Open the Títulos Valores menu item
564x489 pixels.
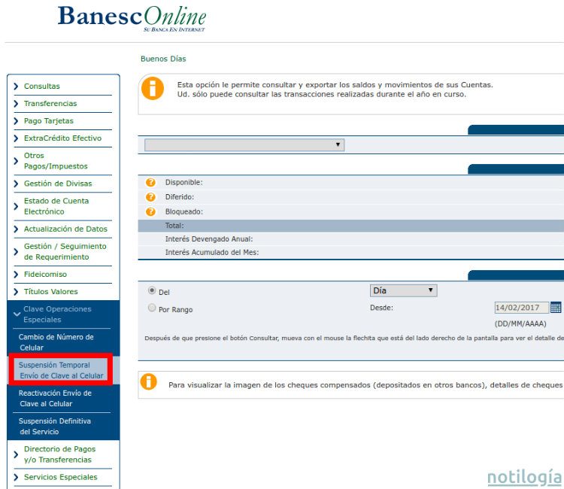(x=50, y=291)
